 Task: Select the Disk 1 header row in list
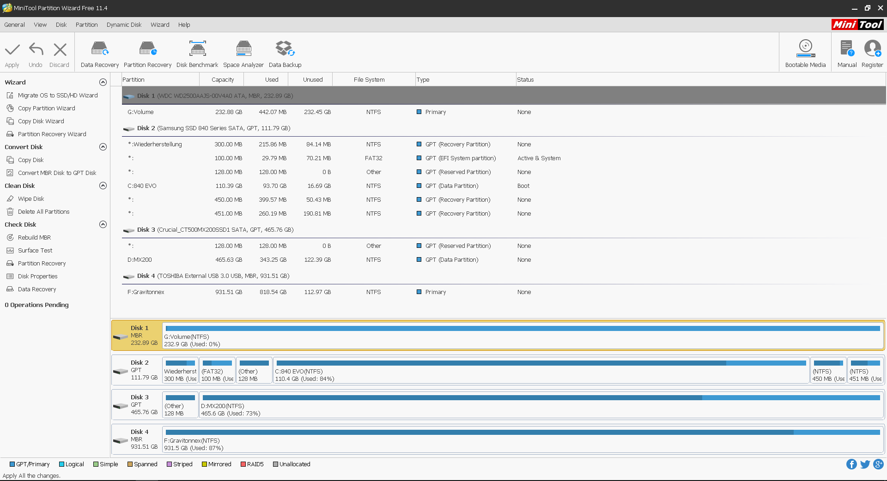click(x=504, y=96)
